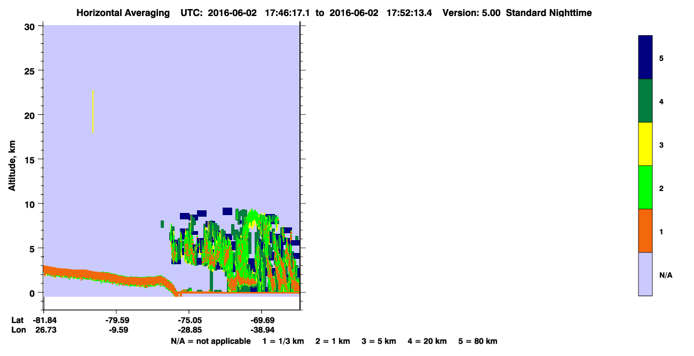Click the dark green colorbar segment labeled 4

click(x=645, y=101)
